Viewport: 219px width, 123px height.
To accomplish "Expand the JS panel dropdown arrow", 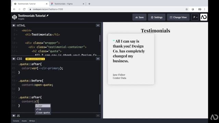I will pyautogui.click(x=98, y=115).
